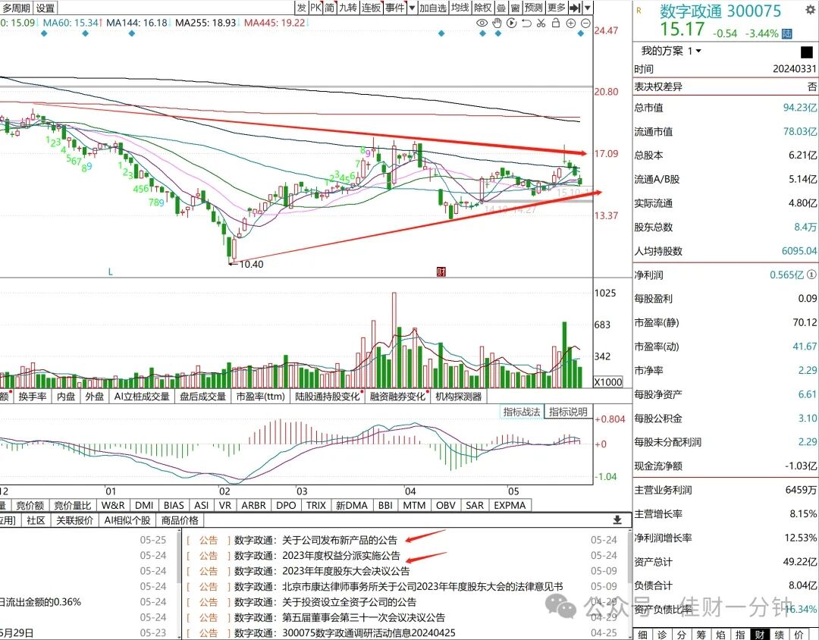Click the 预测 forecast button
This screenshot has height=640, width=819.
(533, 8)
